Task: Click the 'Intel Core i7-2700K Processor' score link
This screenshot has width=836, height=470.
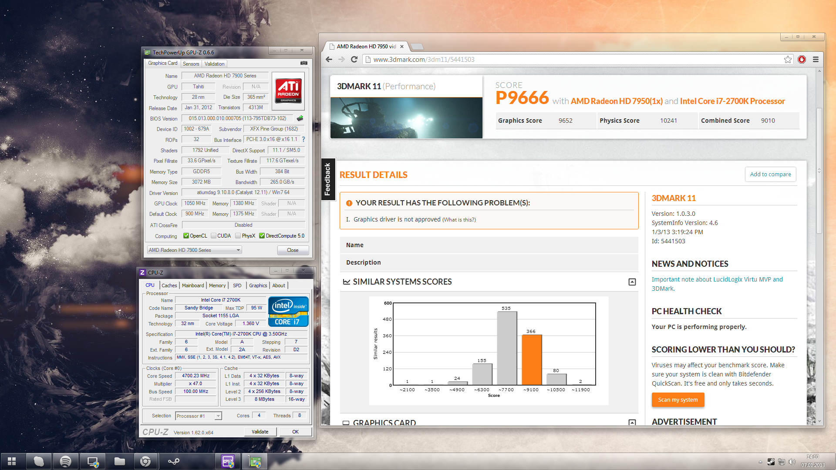Action: tap(732, 101)
